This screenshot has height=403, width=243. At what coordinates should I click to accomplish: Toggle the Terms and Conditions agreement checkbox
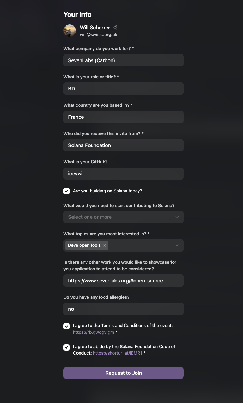67,326
